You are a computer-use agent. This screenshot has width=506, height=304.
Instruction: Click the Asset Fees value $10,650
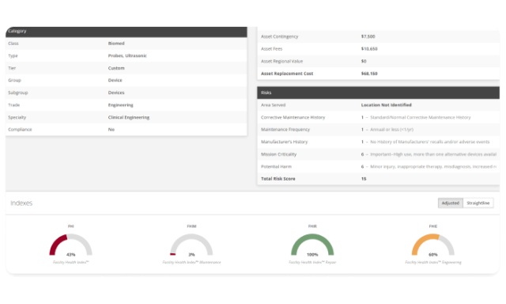click(x=369, y=49)
